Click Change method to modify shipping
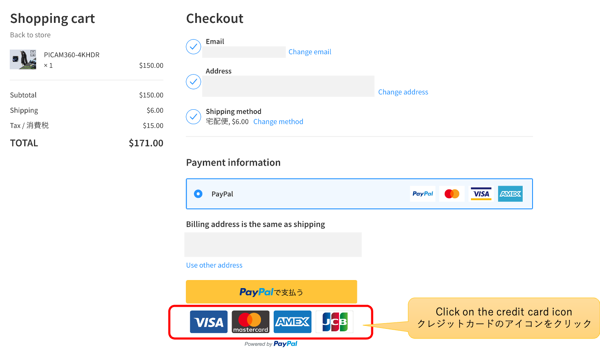The image size is (600, 358). (x=278, y=122)
